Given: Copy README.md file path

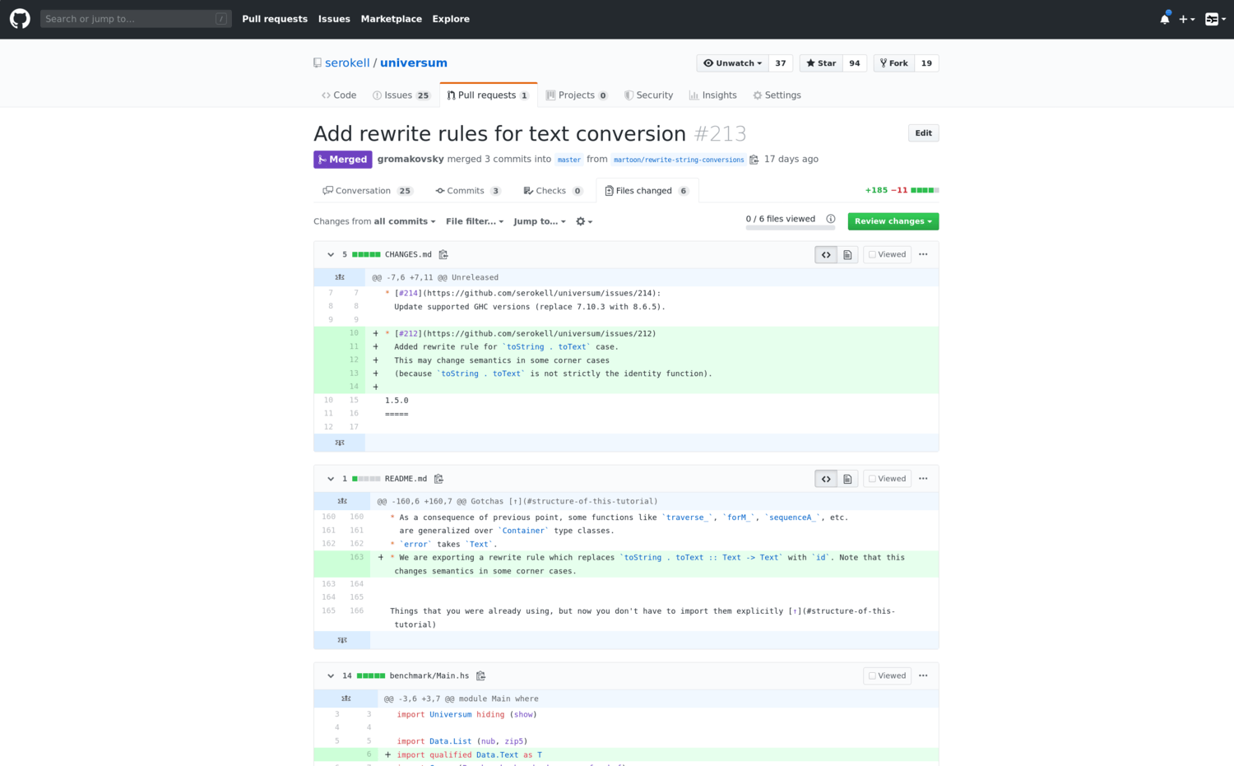Looking at the screenshot, I should click(x=438, y=479).
